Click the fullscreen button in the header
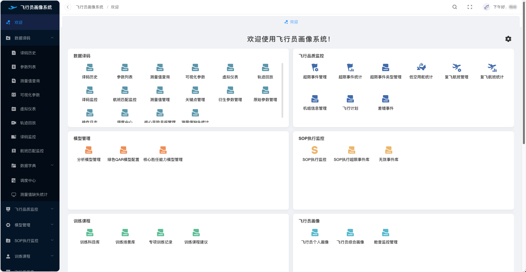 [470, 7]
